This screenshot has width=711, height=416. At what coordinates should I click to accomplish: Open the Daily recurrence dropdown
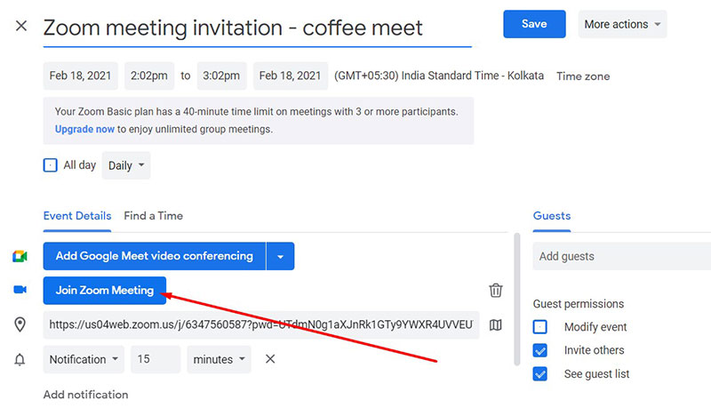click(x=126, y=165)
